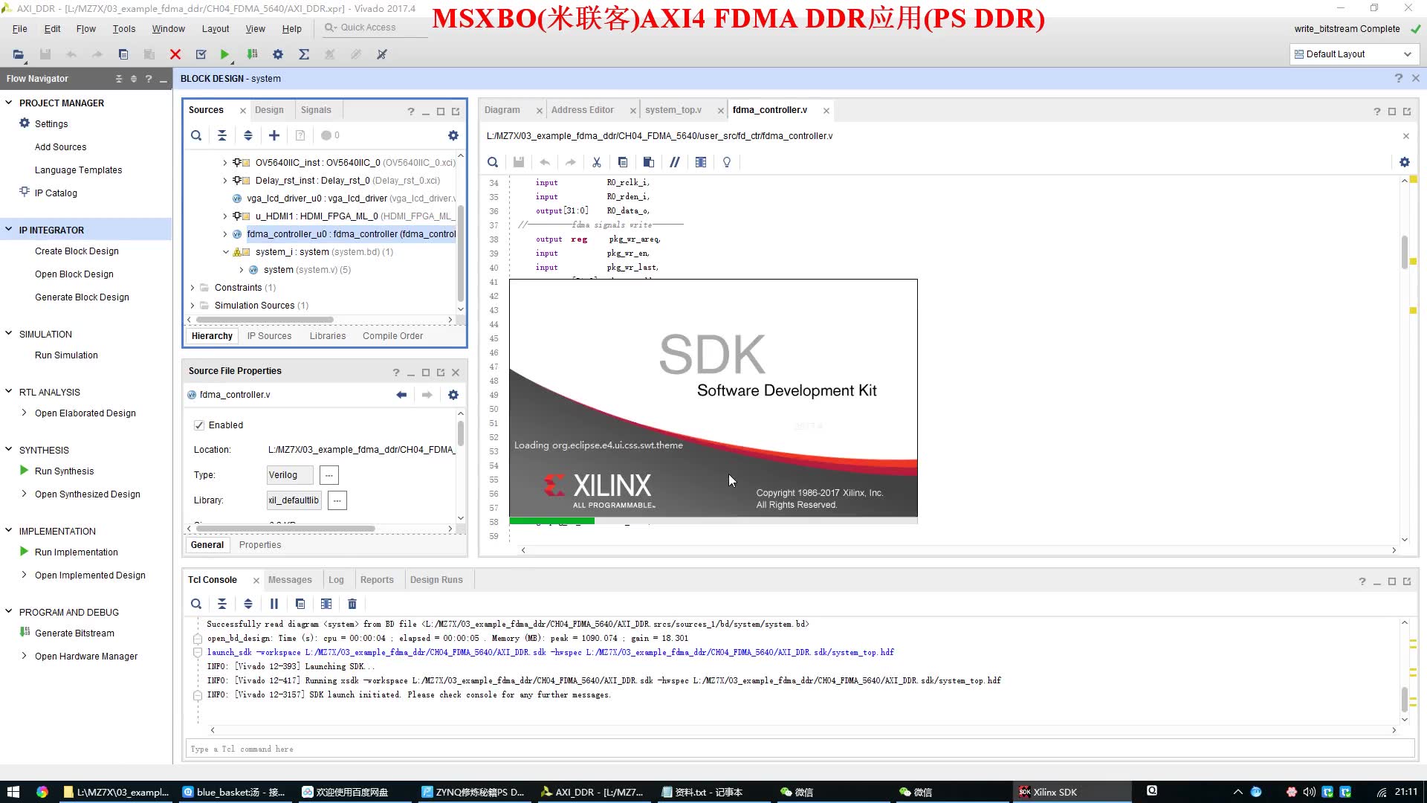Collapse the IP INTEGRATOR section in Flow Navigator
The height and width of the screenshot is (803, 1427).
point(8,230)
